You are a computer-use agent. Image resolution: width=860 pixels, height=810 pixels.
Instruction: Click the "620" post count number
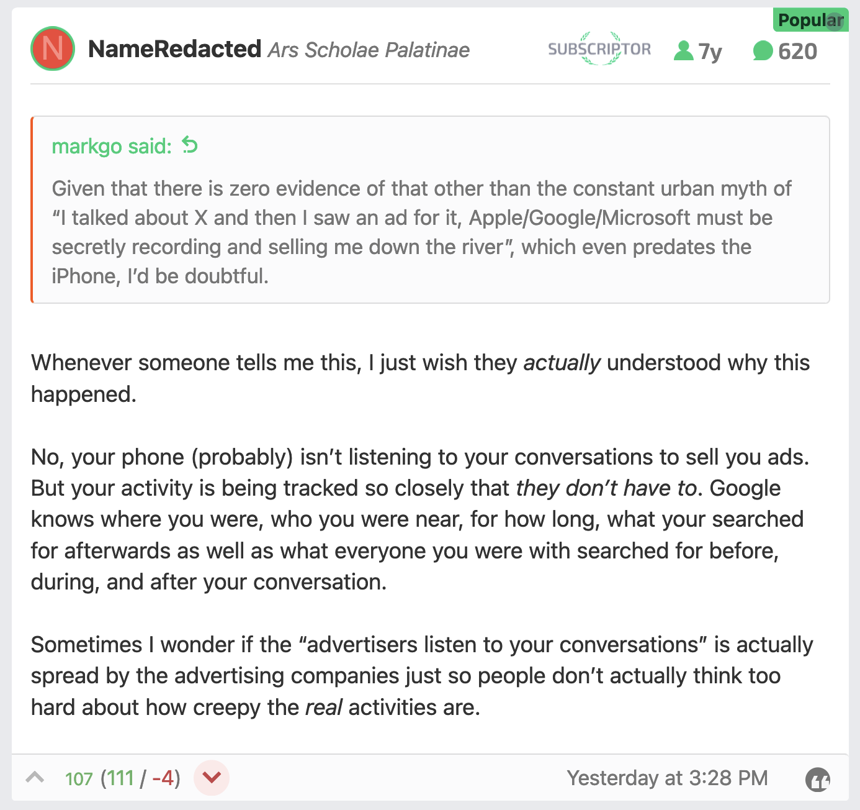797,51
